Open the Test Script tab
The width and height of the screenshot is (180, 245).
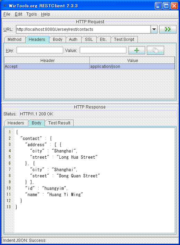pos(124,40)
